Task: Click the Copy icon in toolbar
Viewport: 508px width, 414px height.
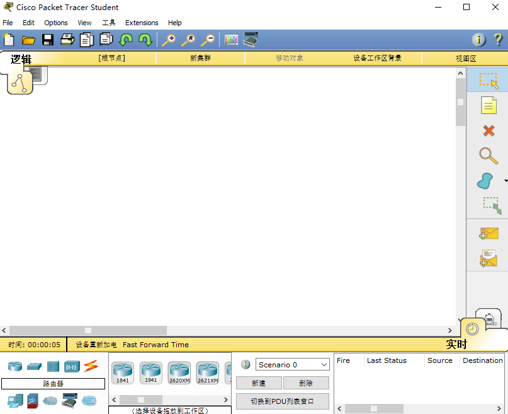Action: pyautogui.click(x=87, y=40)
